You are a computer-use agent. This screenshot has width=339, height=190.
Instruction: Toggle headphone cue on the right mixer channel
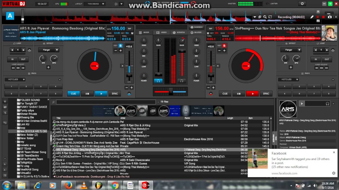coord(181,81)
